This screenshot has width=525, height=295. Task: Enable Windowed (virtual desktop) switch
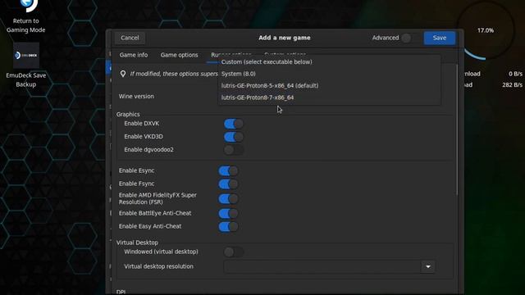pos(233,252)
